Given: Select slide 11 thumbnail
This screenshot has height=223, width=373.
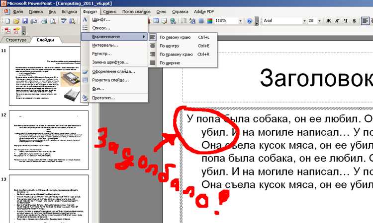Looking at the screenshot, I should [49, 76].
